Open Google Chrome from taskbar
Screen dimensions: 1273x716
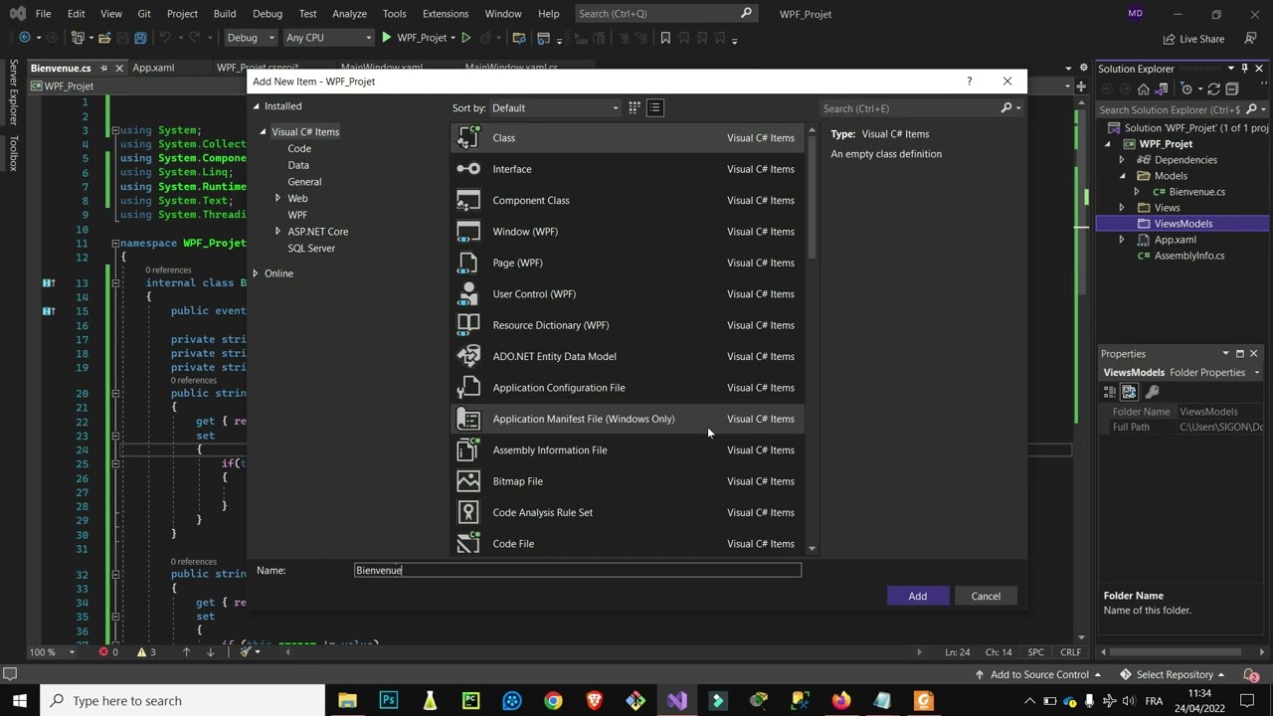(553, 700)
